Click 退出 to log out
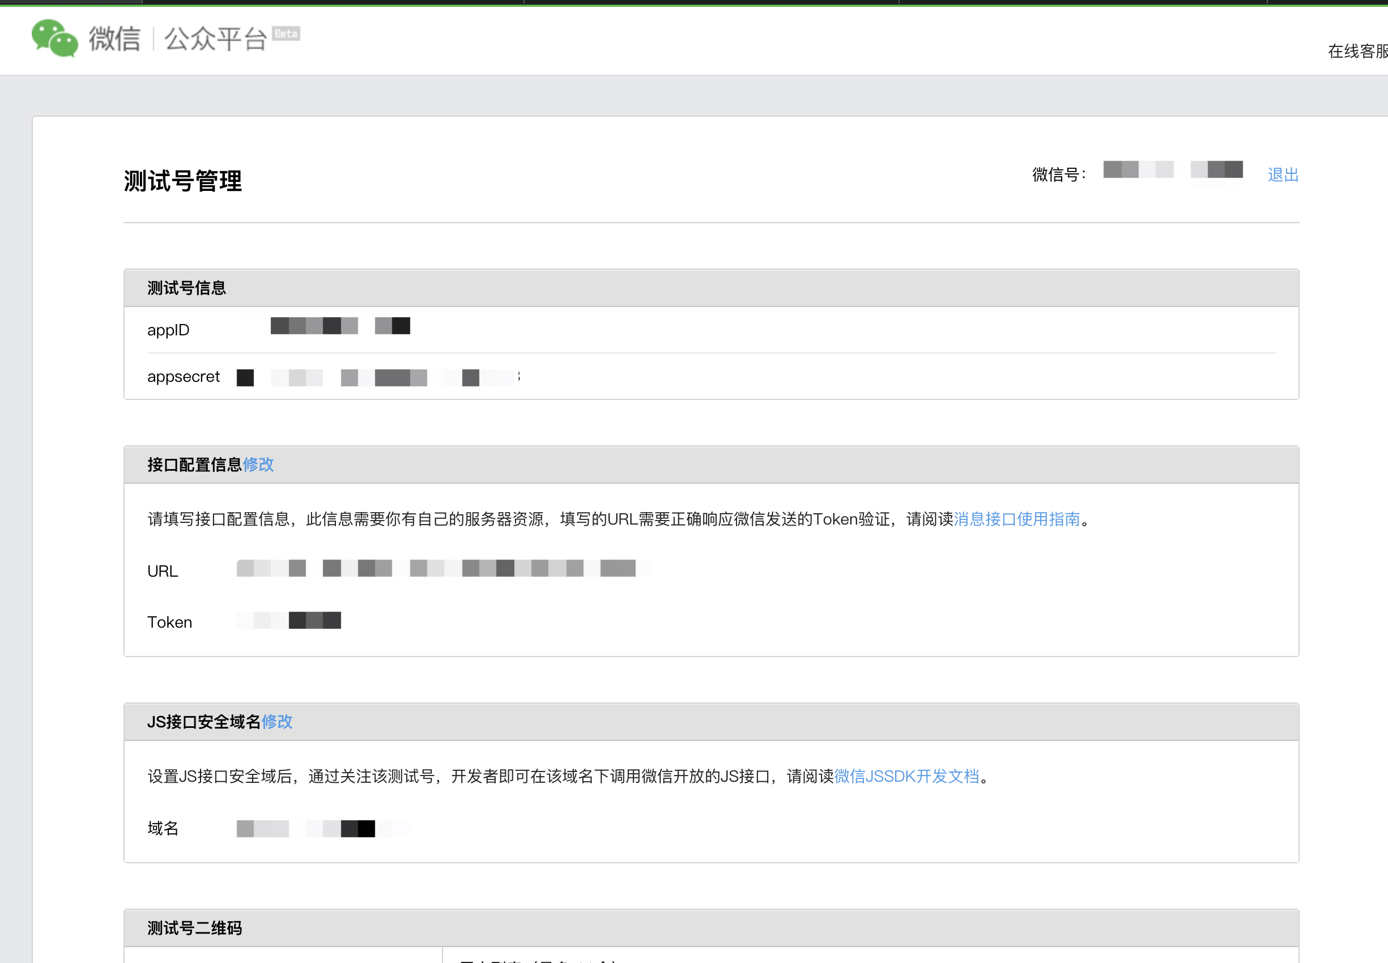 [1283, 175]
